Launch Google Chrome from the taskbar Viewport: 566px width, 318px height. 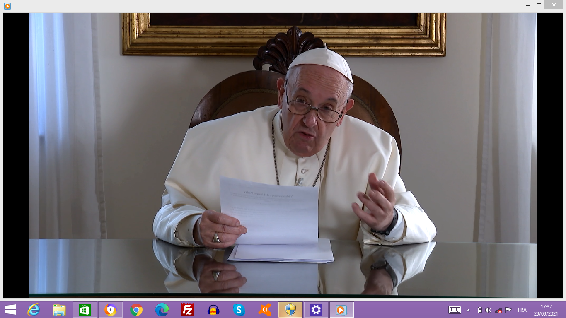click(136, 310)
